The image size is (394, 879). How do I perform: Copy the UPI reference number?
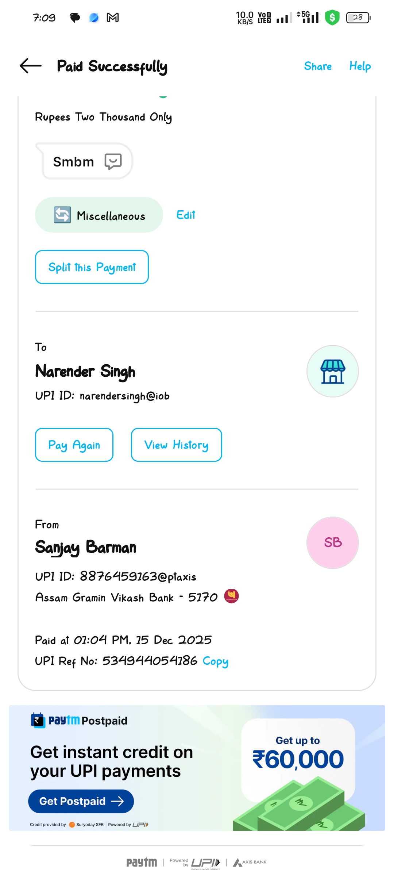click(x=215, y=661)
